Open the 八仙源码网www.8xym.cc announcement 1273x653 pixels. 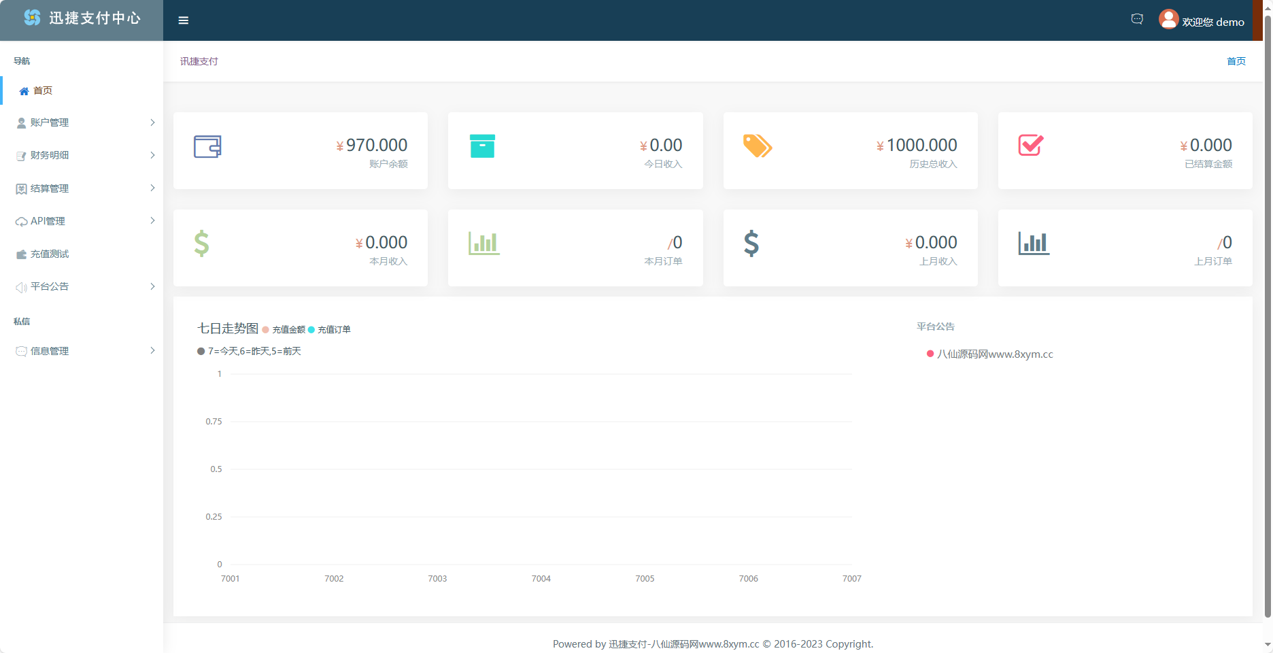point(995,354)
